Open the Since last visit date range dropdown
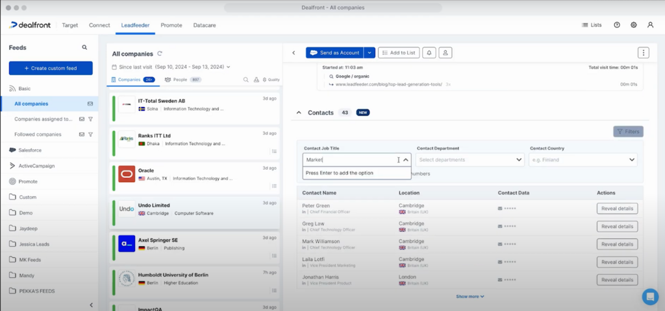 pyautogui.click(x=171, y=67)
